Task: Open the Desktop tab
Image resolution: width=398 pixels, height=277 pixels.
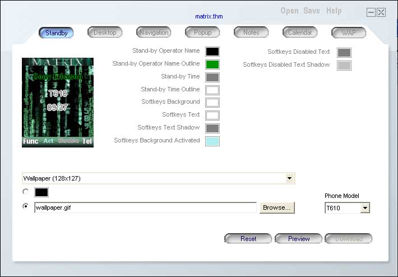Action: 105,33
